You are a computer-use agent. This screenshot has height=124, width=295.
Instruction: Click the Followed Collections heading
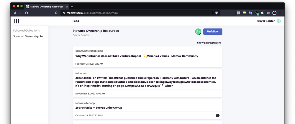pyautogui.click(x=27, y=30)
